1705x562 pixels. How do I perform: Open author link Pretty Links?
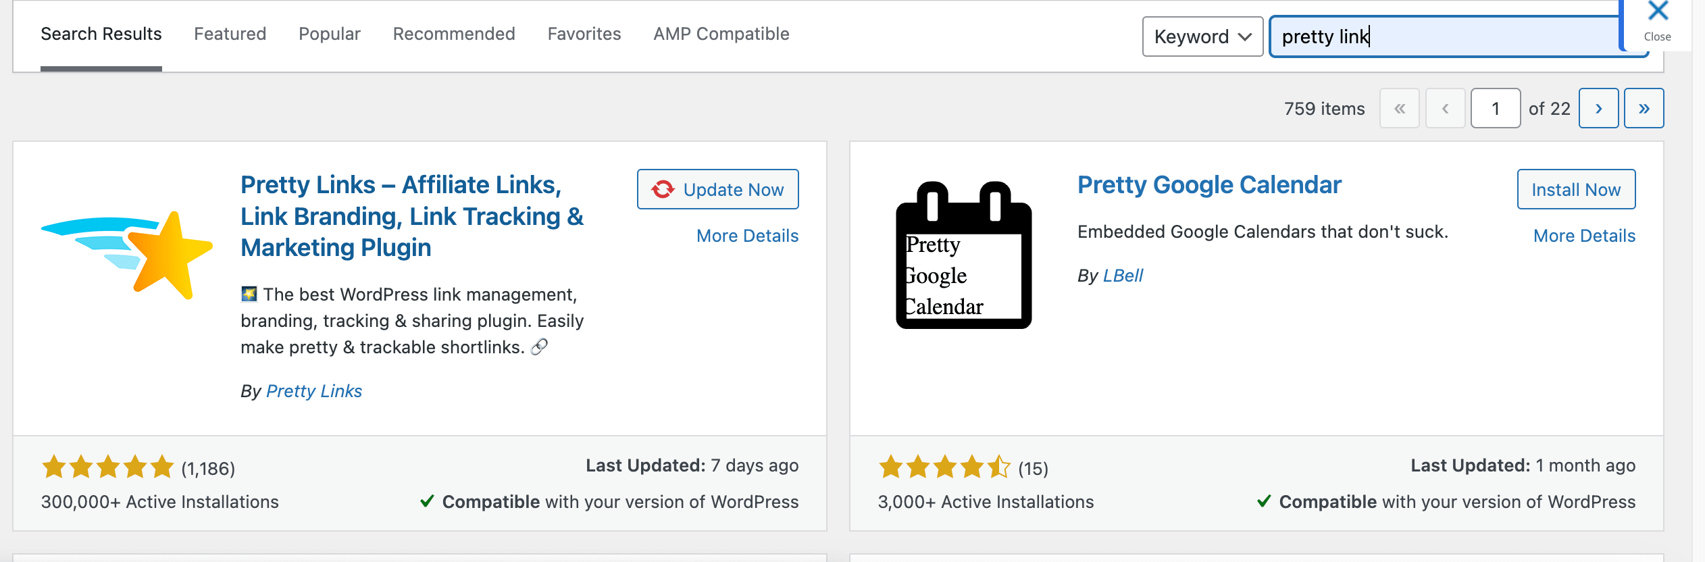coord(314,391)
